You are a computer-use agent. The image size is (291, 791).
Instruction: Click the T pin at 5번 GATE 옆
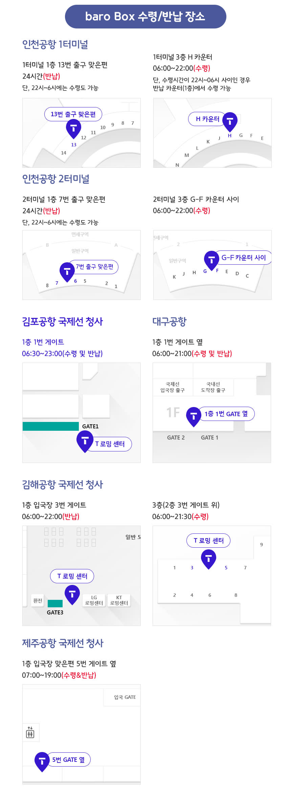click(x=42, y=761)
